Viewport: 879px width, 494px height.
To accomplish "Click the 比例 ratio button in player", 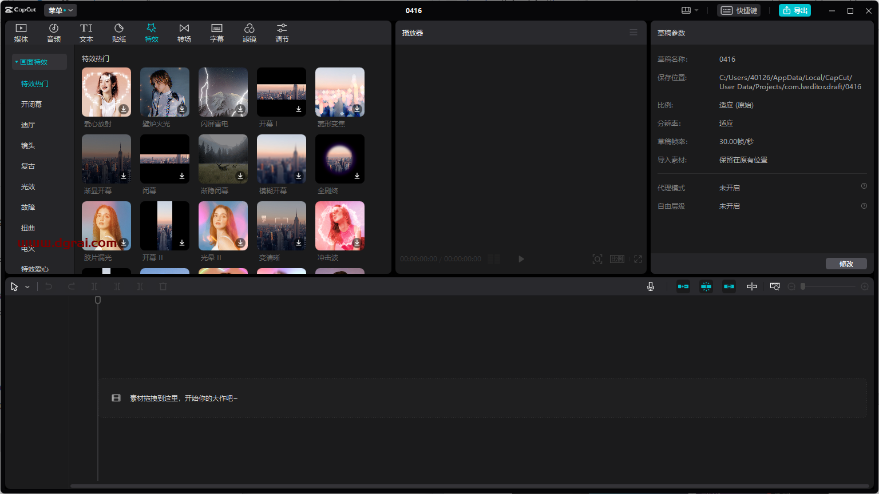I will [617, 259].
